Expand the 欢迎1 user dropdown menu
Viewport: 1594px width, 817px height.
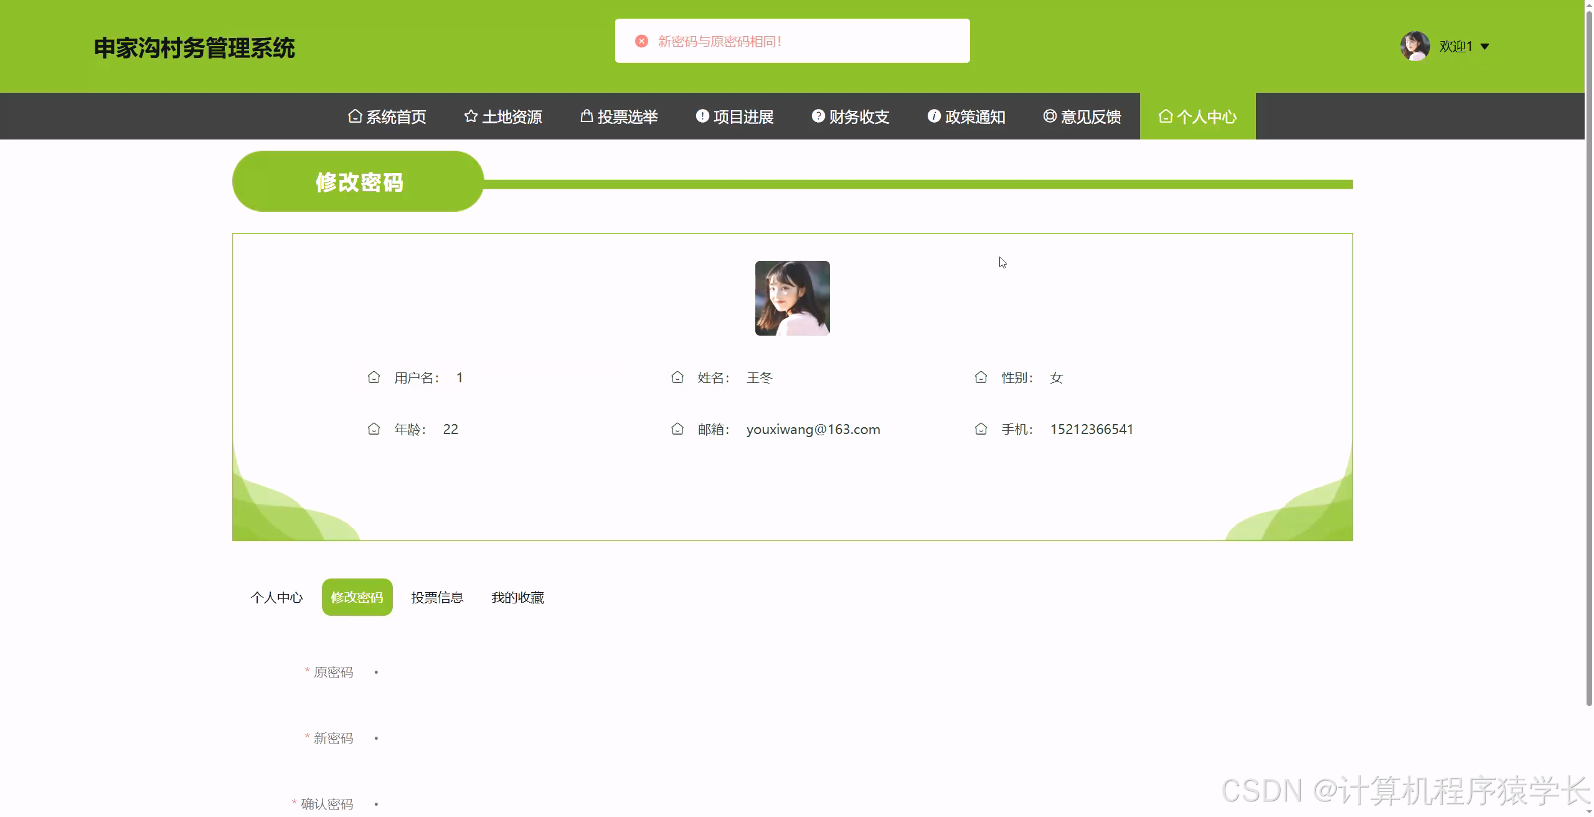(x=1463, y=46)
